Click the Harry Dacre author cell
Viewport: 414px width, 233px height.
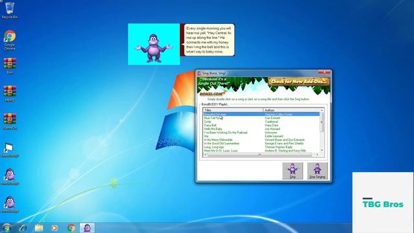(x=272, y=125)
